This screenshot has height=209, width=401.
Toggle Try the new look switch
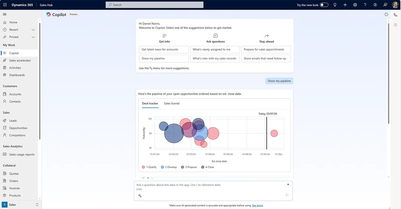[x=324, y=5]
